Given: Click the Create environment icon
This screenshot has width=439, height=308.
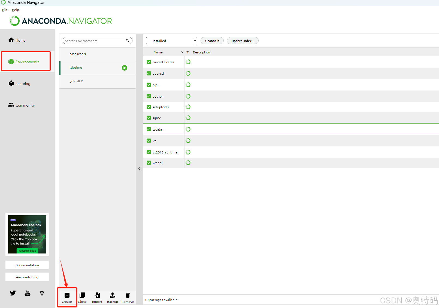Looking at the screenshot, I should [x=67, y=295].
